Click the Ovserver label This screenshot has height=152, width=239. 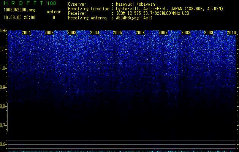click(x=77, y=4)
